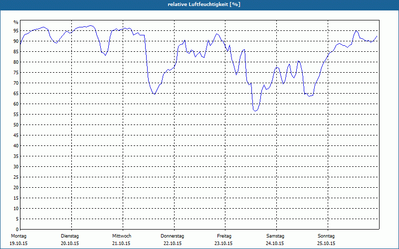Click the y-axis value 60
399x249 pixels.
pyautogui.click(x=16, y=104)
